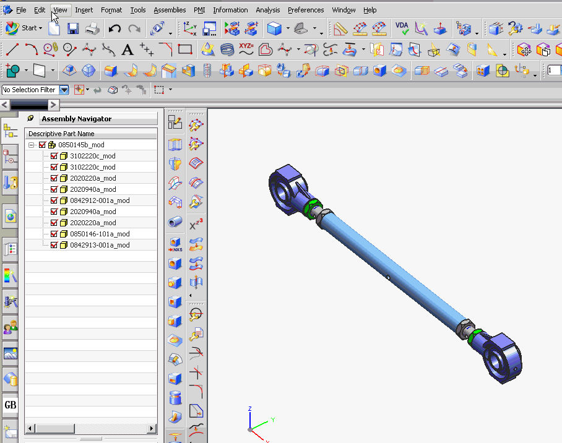This screenshot has width=562, height=443.
Task: Expand dropdown beside the sketch plane icon
Action: click(53, 71)
